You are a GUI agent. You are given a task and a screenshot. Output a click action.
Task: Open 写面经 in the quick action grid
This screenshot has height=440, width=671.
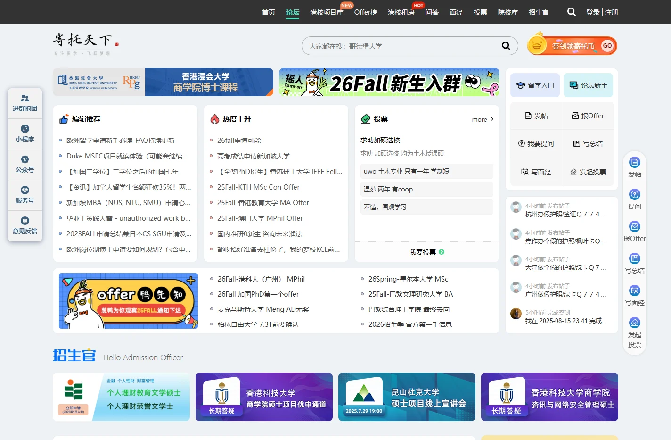(x=536, y=172)
